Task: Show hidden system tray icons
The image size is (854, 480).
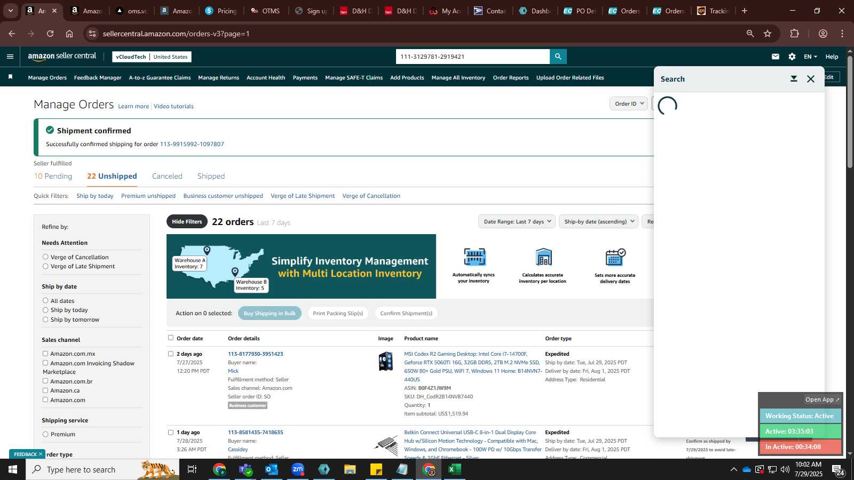Action: tap(733, 469)
